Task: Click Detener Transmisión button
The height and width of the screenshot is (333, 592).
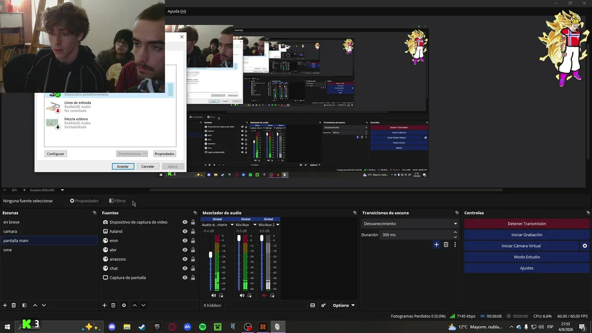Action: pos(527,224)
